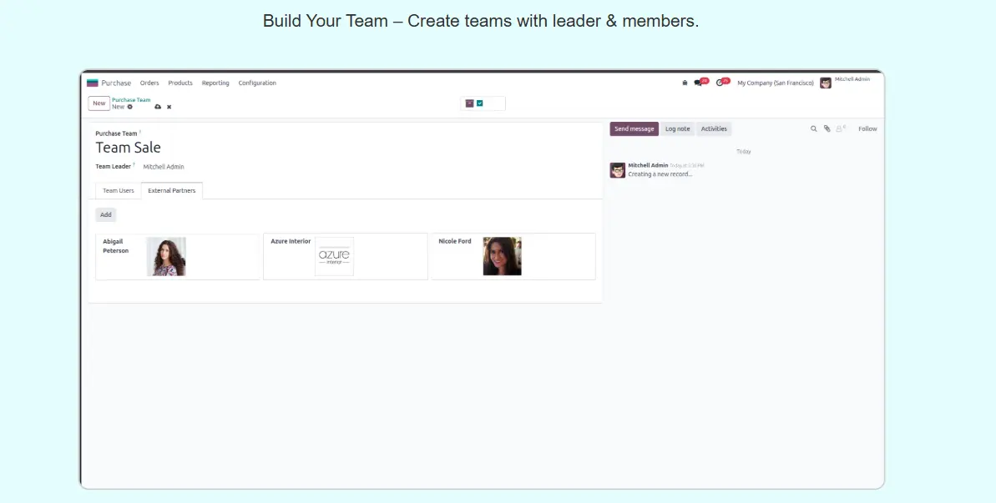Viewport: 996px width, 503px height.
Task: Expand the My Company (San Francisco) switcher
Action: (775, 83)
